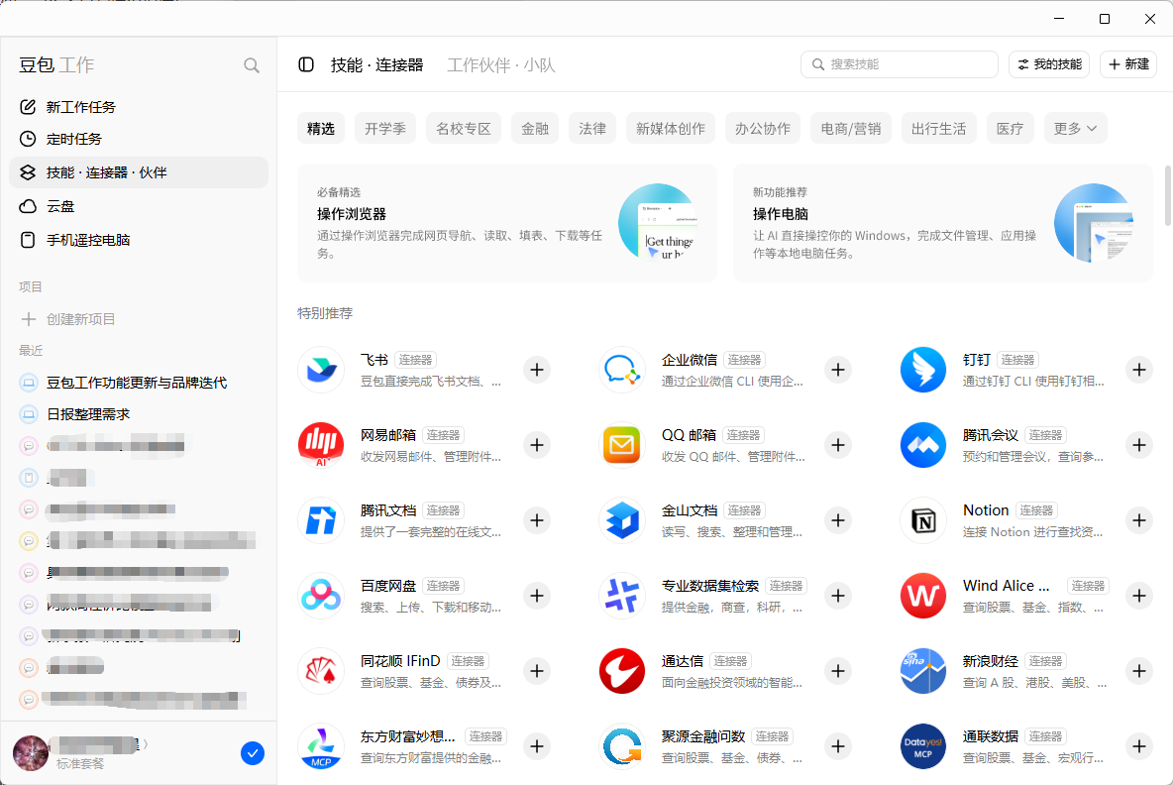The image size is (1173, 785).
Task: Click the 腾讯会议 connector logo
Action: pos(923,445)
